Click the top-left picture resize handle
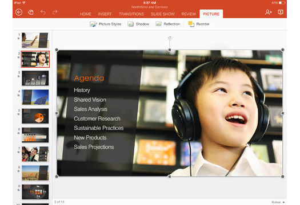The height and width of the screenshot is (205, 300). click(x=57, y=50)
